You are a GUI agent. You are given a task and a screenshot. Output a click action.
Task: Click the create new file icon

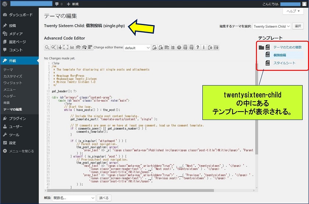tap(154, 48)
